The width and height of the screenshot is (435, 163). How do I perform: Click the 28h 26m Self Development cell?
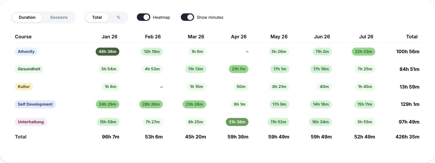point(151,104)
